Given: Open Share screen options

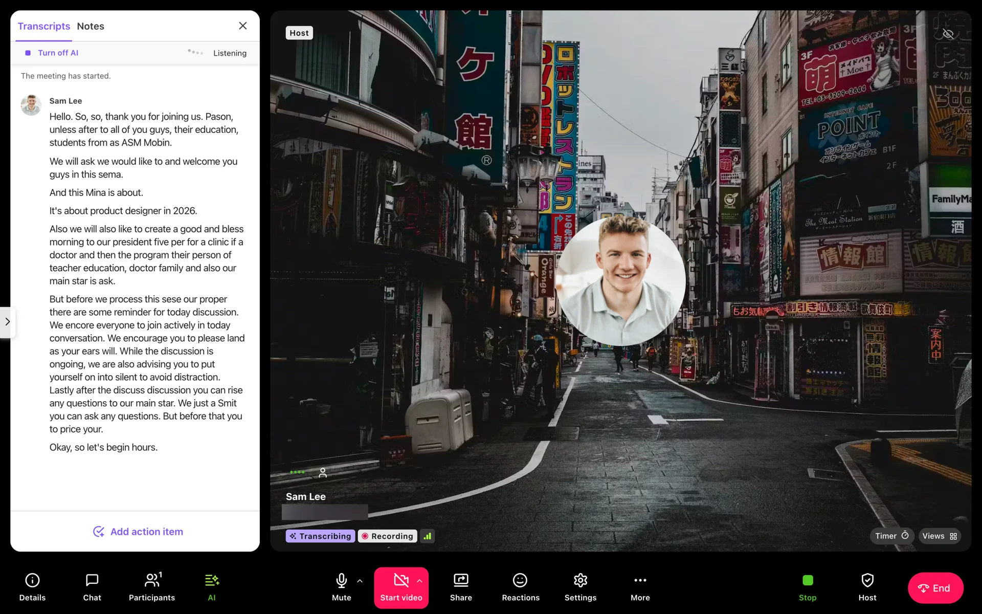Looking at the screenshot, I should click(461, 586).
